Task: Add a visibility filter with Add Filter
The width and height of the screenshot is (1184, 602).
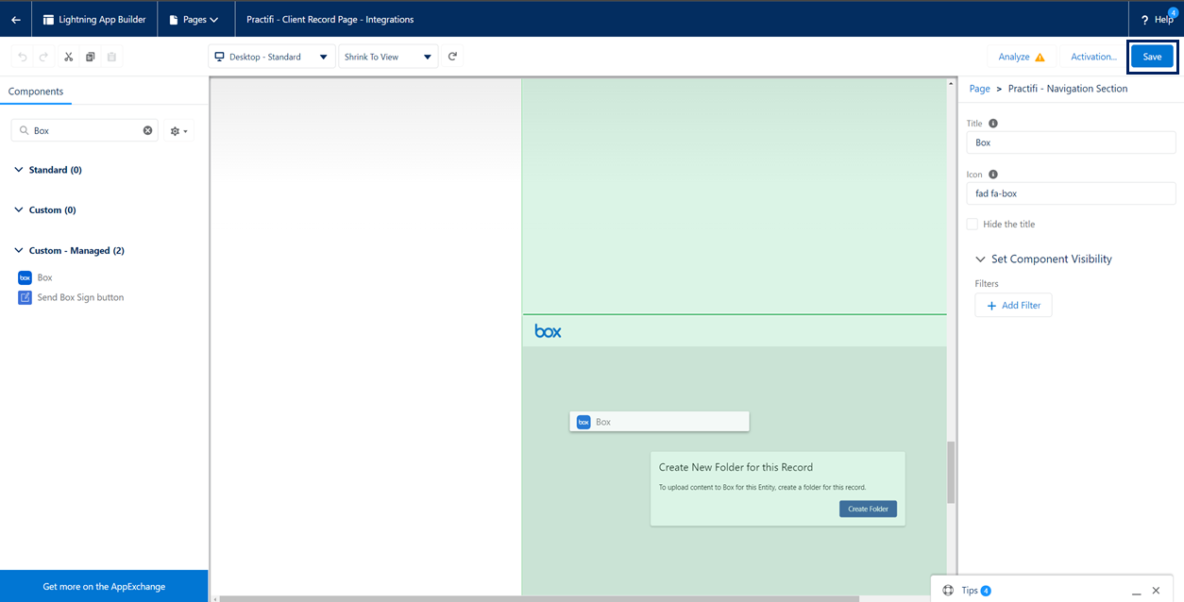Action: (1013, 306)
